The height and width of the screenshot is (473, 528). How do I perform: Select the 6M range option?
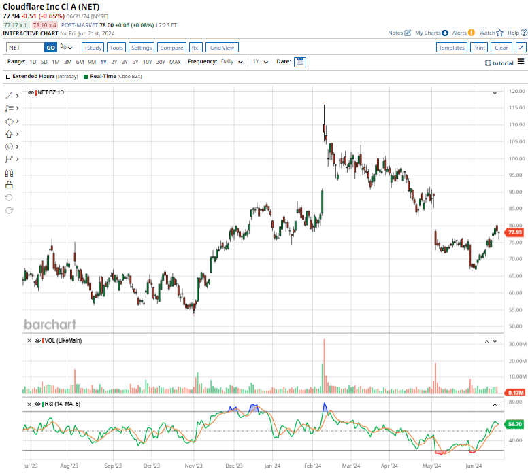(80, 62)
